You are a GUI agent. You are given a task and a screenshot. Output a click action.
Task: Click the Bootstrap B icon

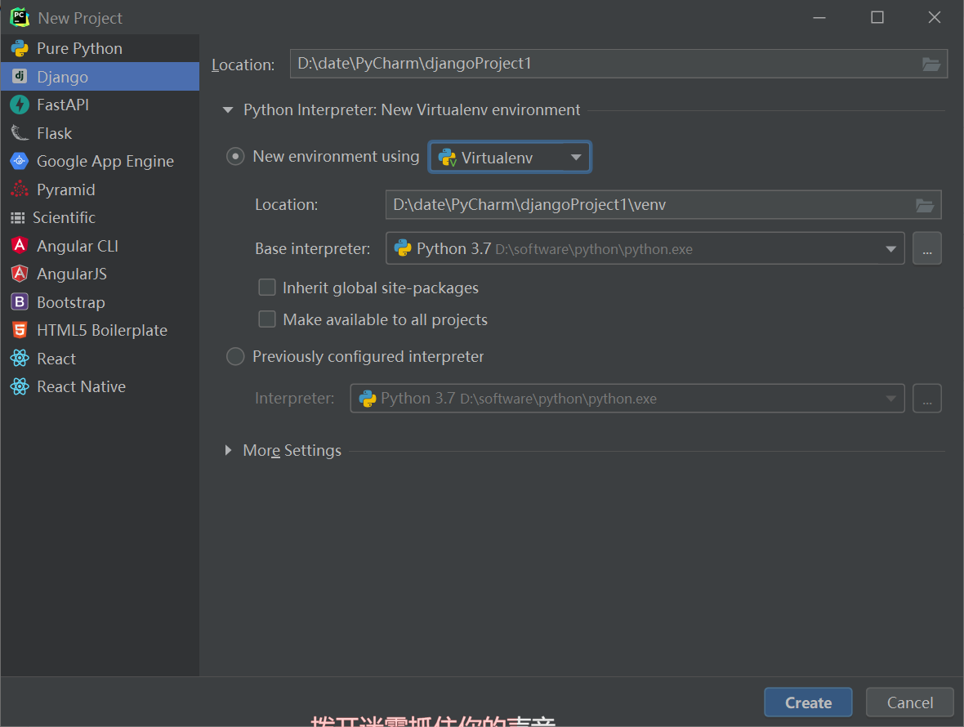click(x=20, y=301)
